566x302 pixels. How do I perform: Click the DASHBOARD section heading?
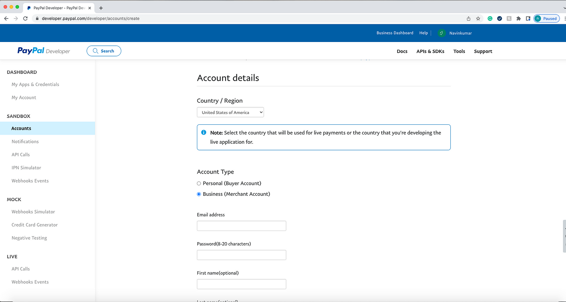point(22,72)
